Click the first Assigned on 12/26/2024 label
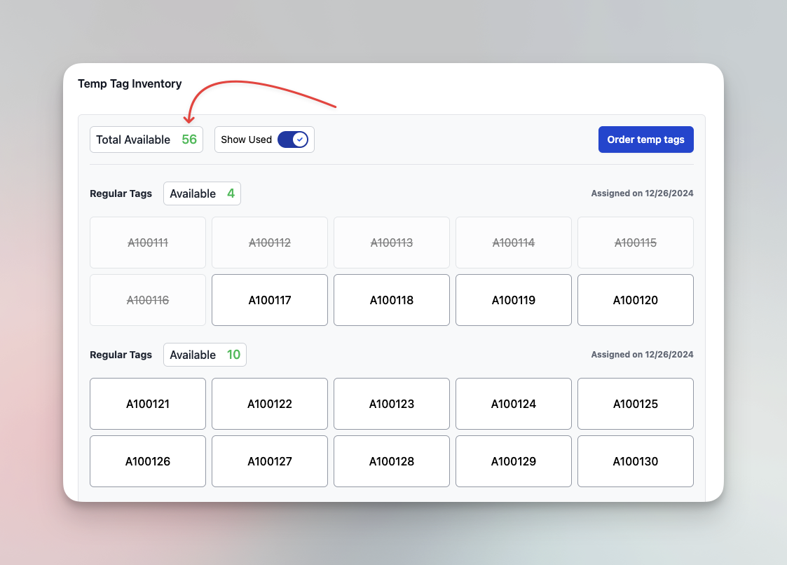The image size is (787, 565). point(641,193)
